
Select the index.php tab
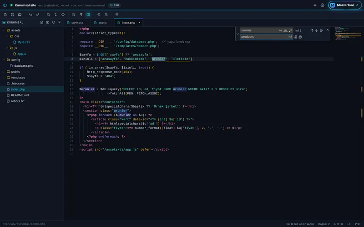[x=128, y=23]
